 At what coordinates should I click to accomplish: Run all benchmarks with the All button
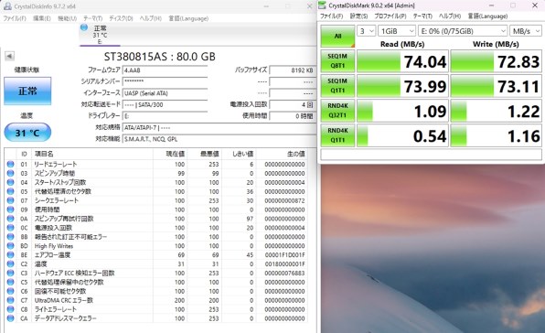337,36
